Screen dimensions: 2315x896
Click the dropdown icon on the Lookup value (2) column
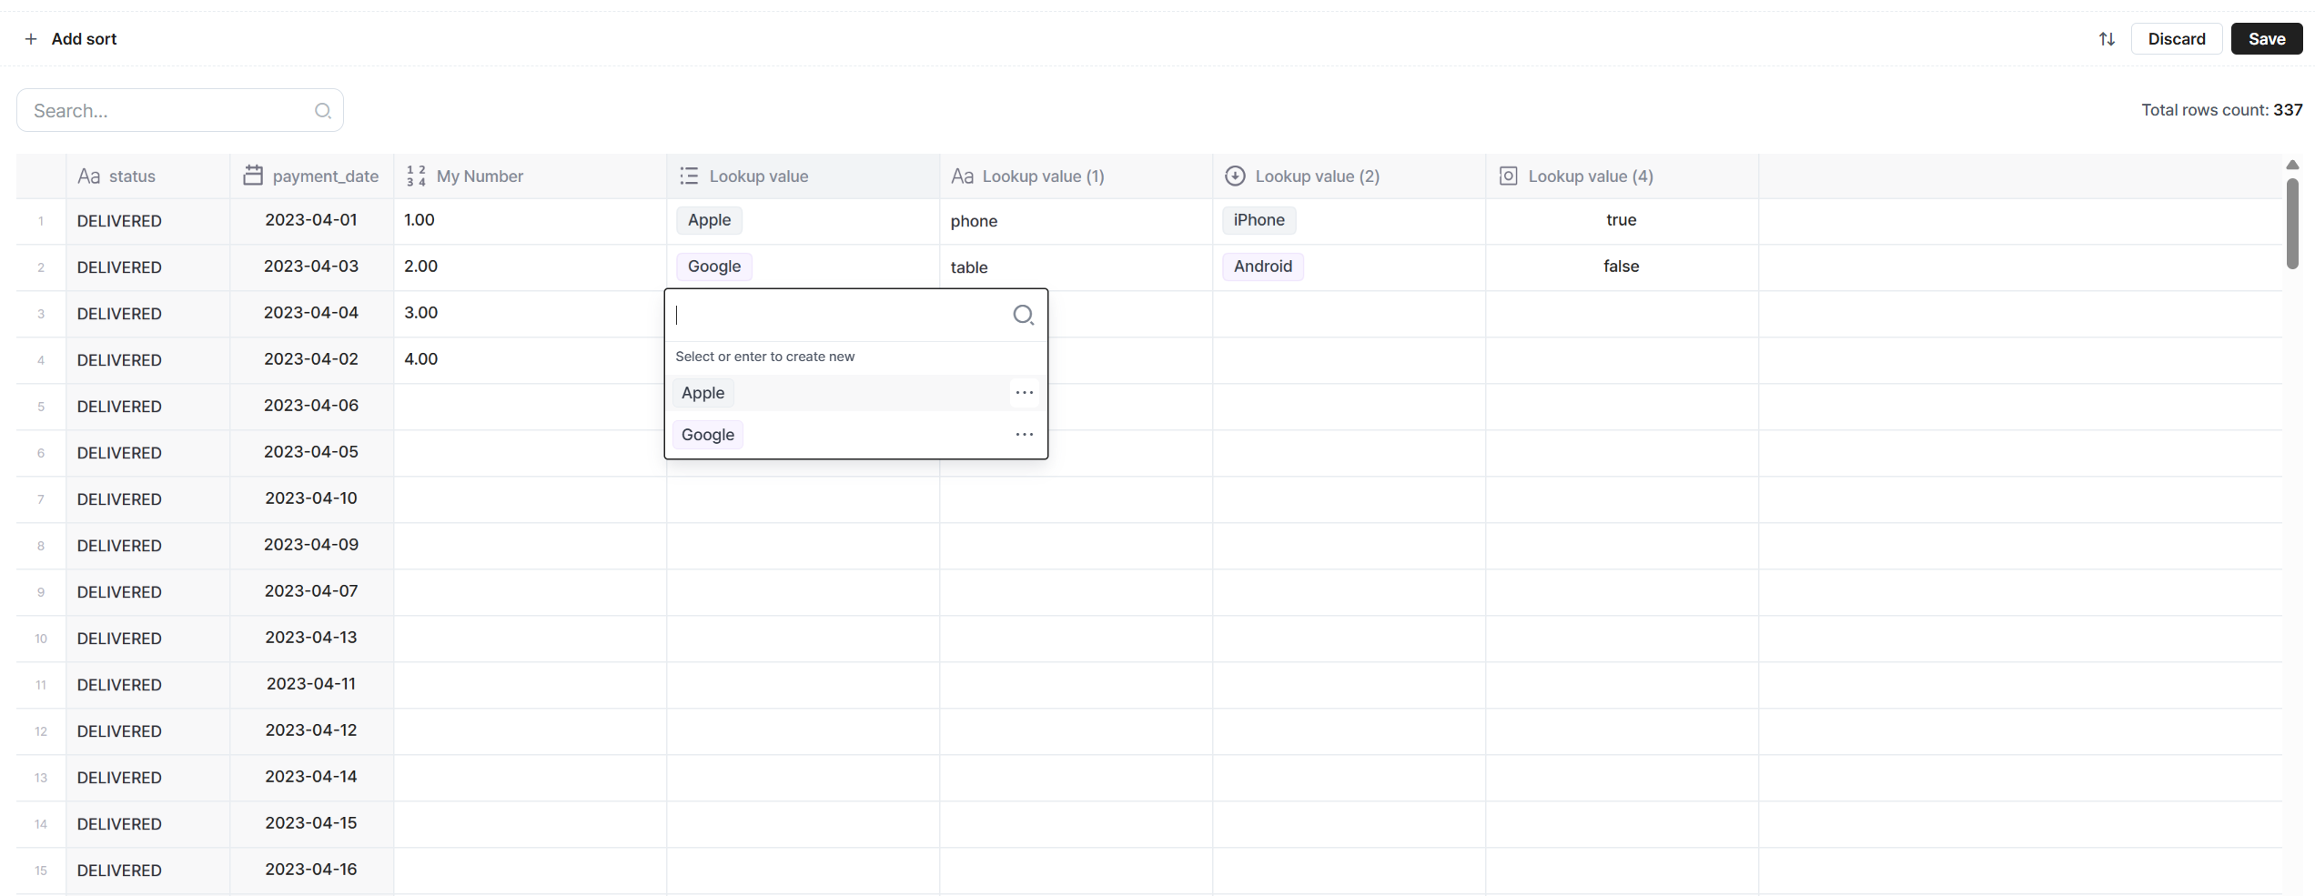[1235, 176]
